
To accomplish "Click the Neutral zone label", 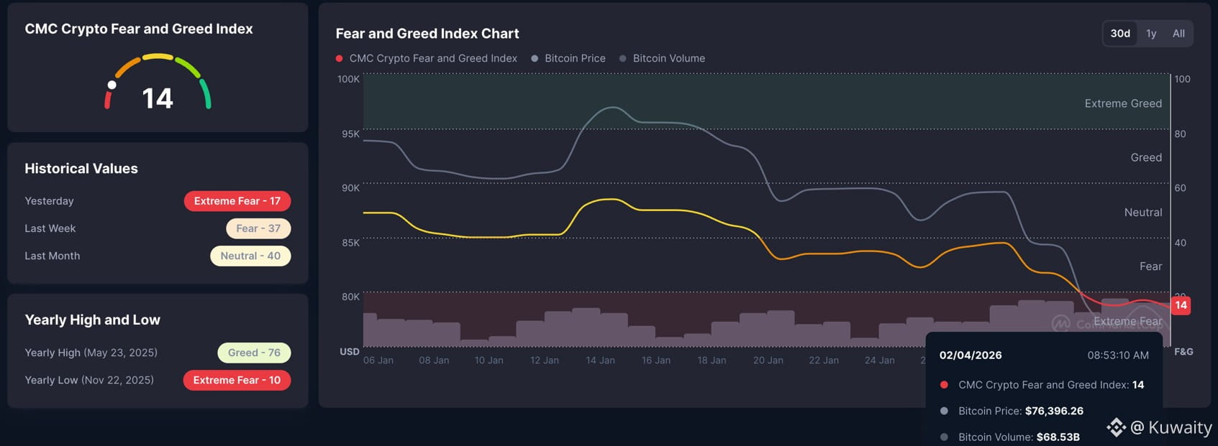I will point(1143,212).
